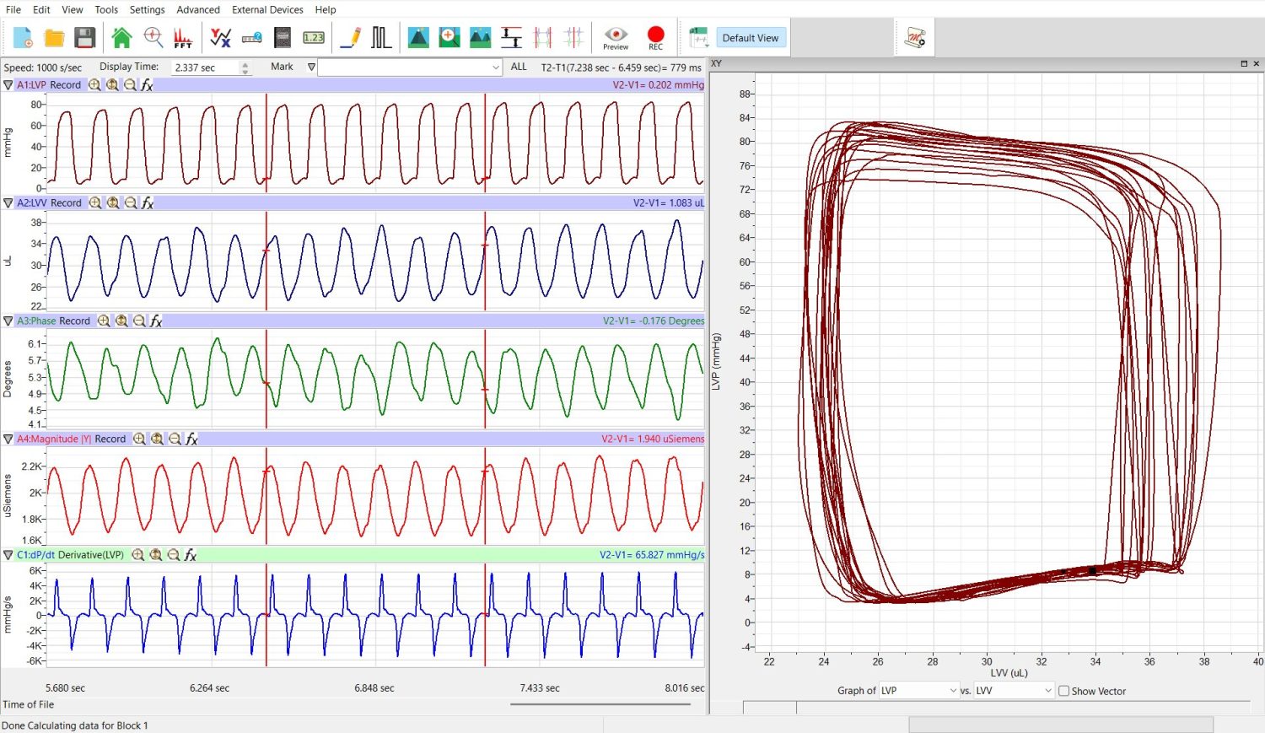Image resolution: width=1265 pixels, height=733 pixels.
Task: Open the File menu
Action: pyautogui.click(x=13, y=10)
